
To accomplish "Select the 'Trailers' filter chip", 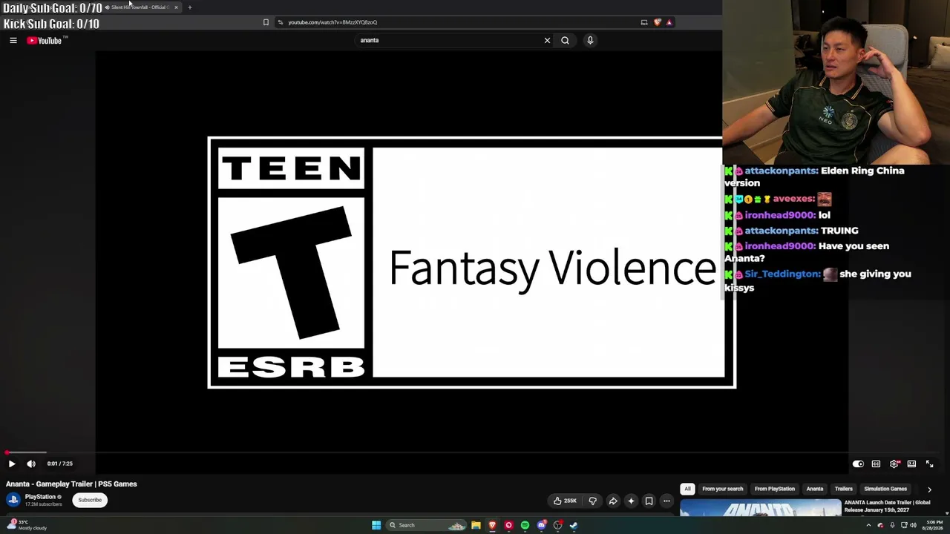I will [843, 489].
